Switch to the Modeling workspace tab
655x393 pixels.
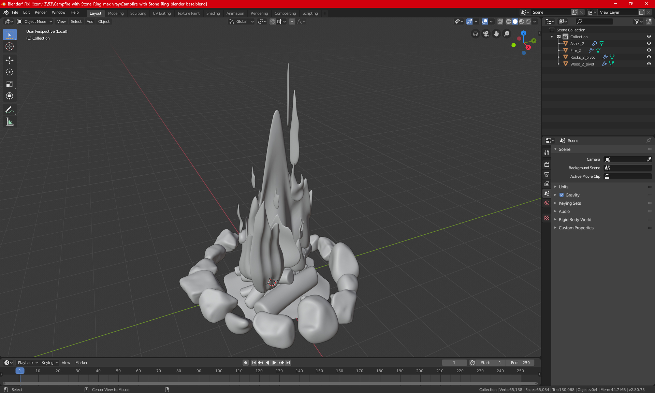(116, 13)
